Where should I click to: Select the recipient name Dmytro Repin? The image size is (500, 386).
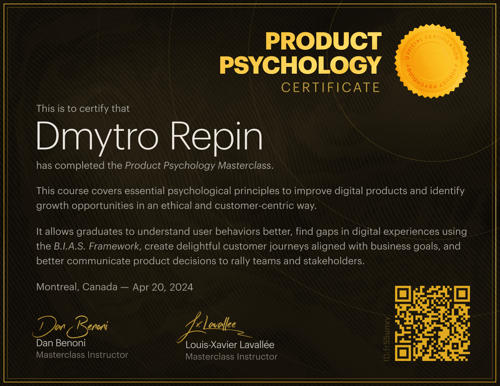click(x=149, y=136)
